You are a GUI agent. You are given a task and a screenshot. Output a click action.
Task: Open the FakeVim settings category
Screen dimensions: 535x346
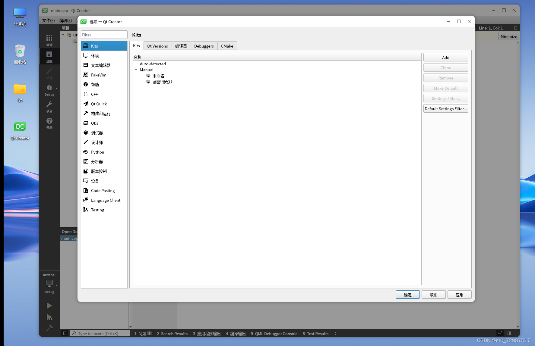(x=104, y=75)
